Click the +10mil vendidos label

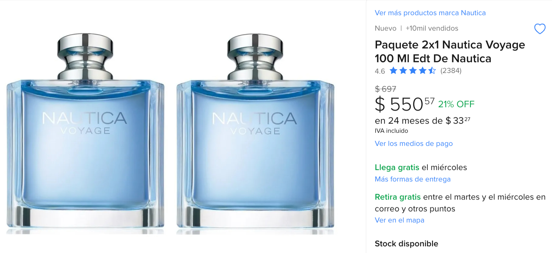pyautogui.click(x=432, y=28)
